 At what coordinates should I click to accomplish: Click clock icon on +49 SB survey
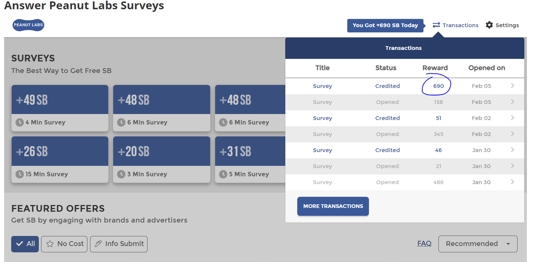[20, 122]
